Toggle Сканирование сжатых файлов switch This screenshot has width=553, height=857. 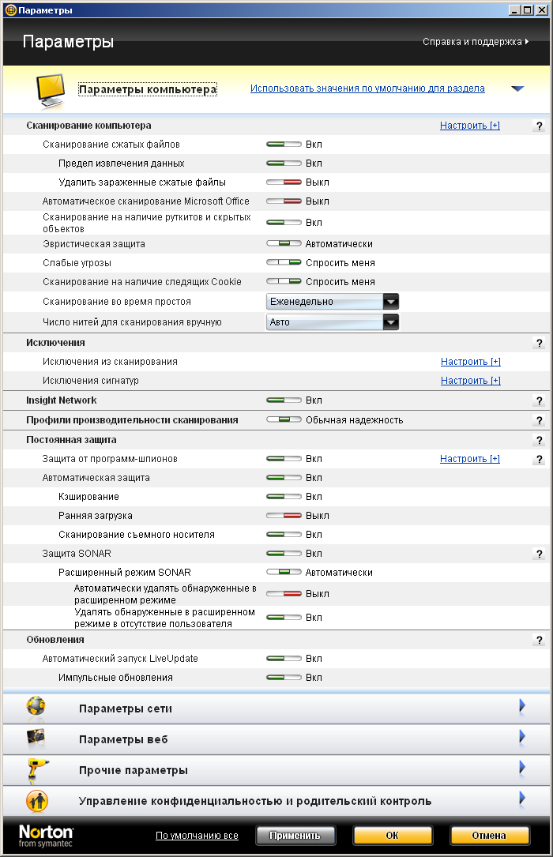point(284,145)
